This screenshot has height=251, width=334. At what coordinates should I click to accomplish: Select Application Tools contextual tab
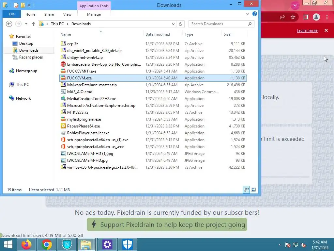(x=94, y=6)
